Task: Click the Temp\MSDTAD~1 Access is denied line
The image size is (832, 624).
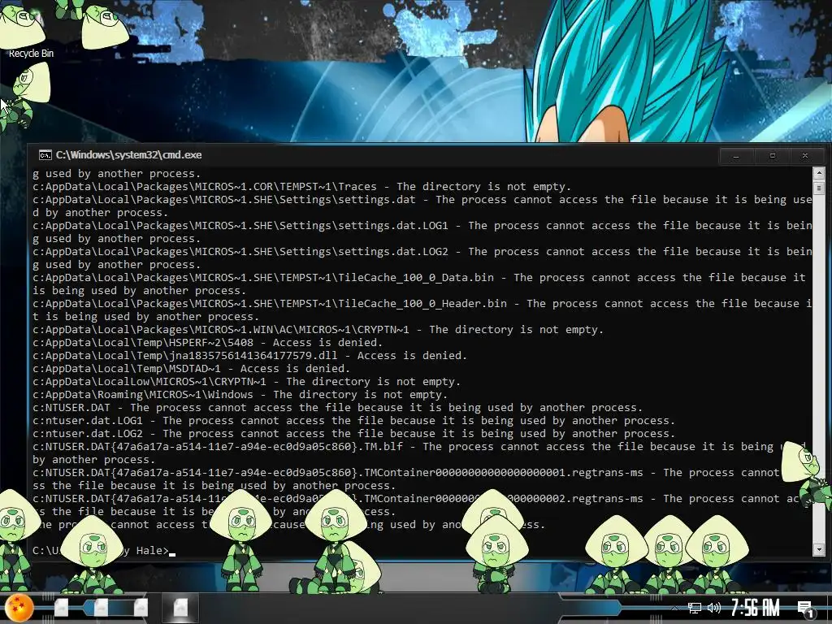Action: (191, 369)
